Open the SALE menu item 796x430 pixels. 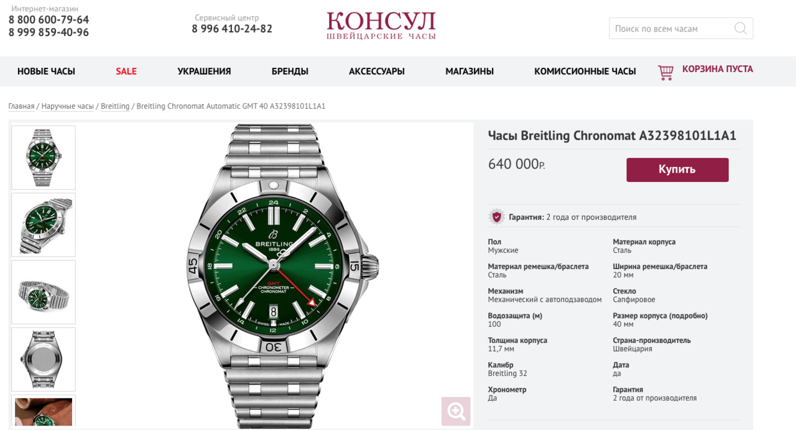coord(126,71)
